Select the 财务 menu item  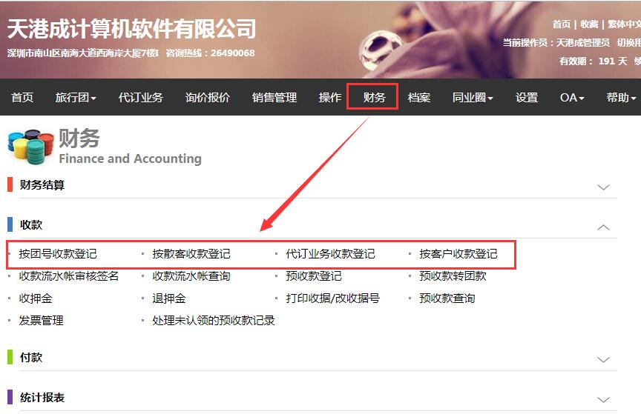tap(374, 98)
